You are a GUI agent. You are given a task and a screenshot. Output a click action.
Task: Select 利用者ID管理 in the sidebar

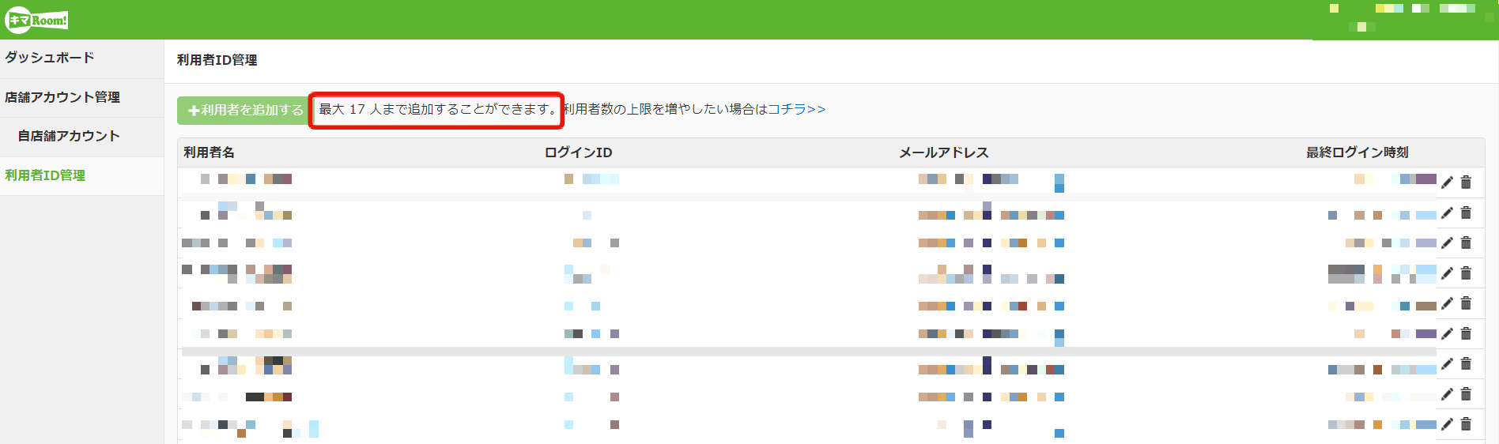point(45,175)
